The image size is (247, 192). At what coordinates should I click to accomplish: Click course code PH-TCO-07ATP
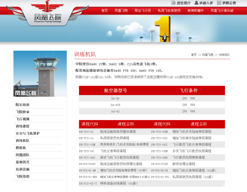pyautogui.click(x=87, y=164)
